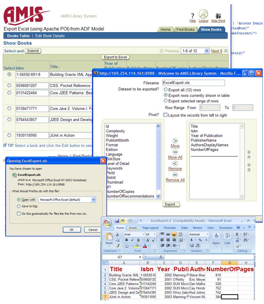Click Cancel in Opening ExcelExport.xls dialog

[x=93, y=229]
